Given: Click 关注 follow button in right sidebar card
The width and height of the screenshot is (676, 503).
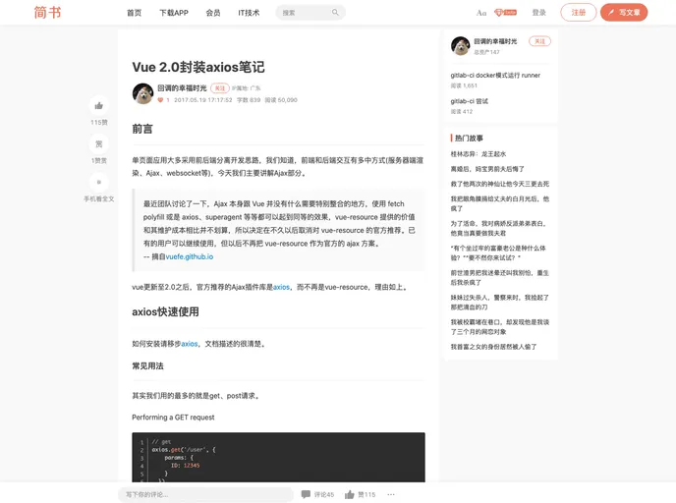Looking at the screenshot, I should (539, 41).
